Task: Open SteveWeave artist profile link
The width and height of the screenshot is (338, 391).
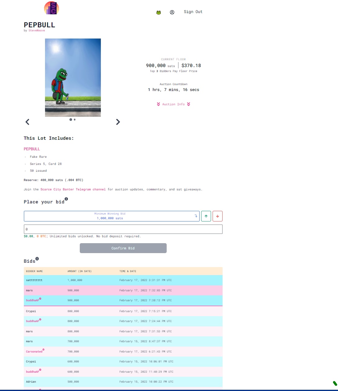Action: pos(37,30)
